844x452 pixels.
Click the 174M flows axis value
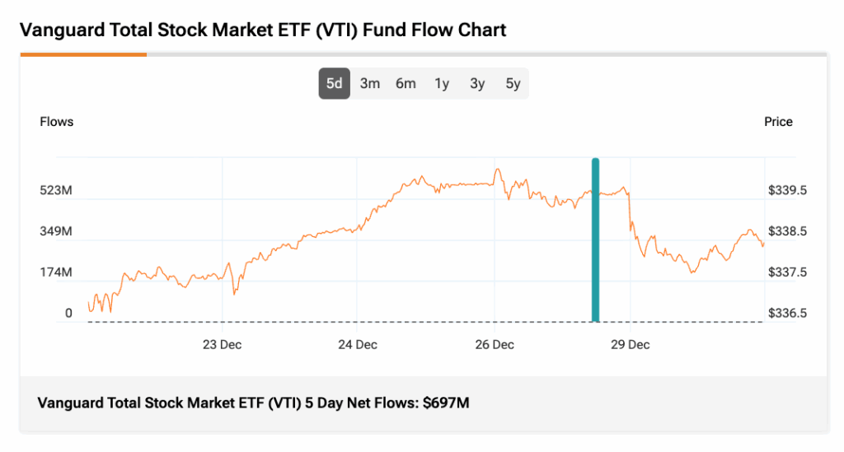pyautogui.click(x=57, y=272)
